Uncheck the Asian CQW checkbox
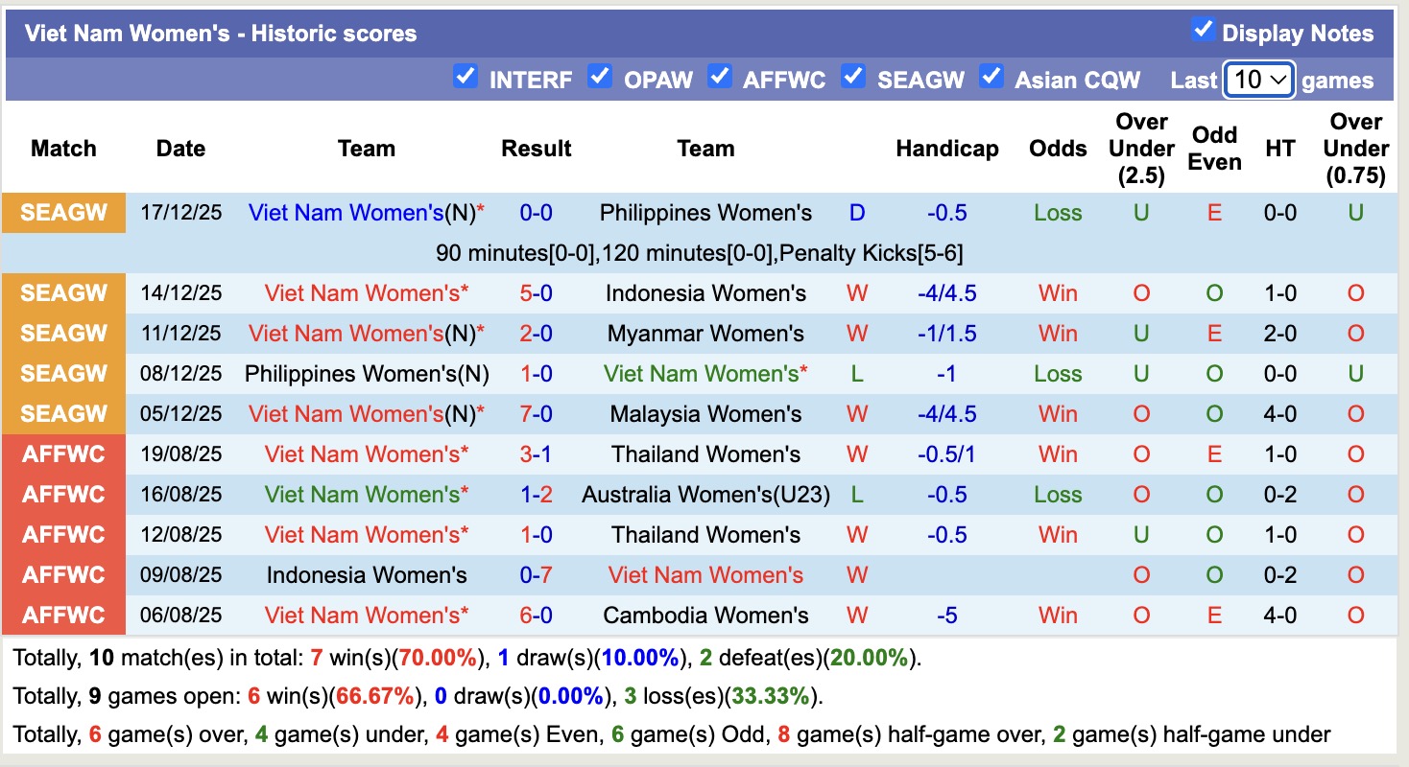This screenshot has width=1409, height=767. tap(991, 76)
